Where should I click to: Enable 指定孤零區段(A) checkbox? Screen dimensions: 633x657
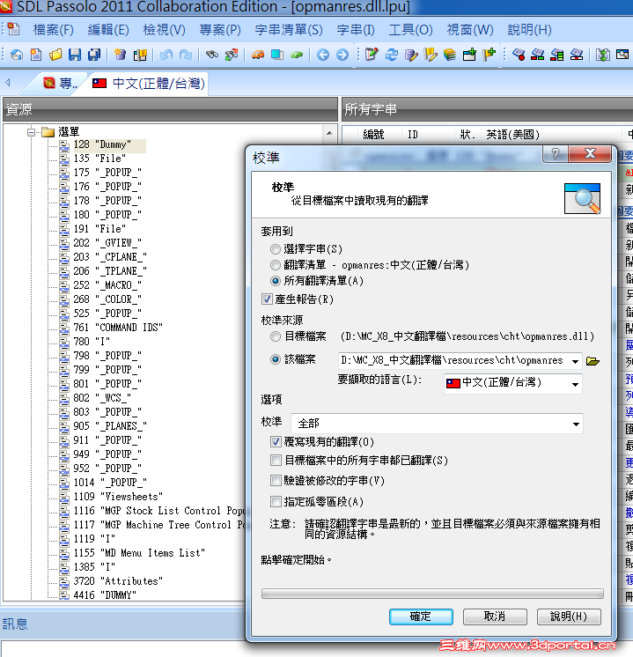(x=276, y=501)
